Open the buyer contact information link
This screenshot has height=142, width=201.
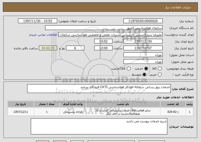43,35
